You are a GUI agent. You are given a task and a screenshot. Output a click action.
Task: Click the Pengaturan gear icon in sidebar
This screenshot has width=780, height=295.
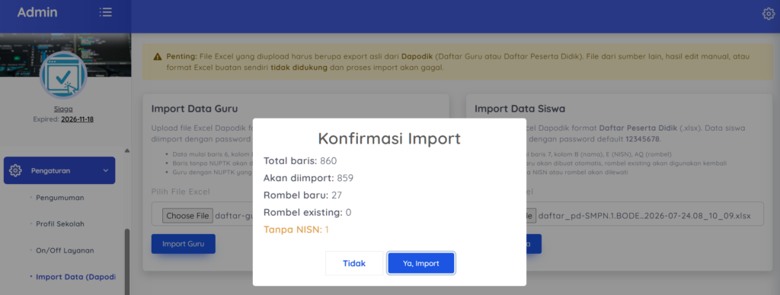[15, 170]
